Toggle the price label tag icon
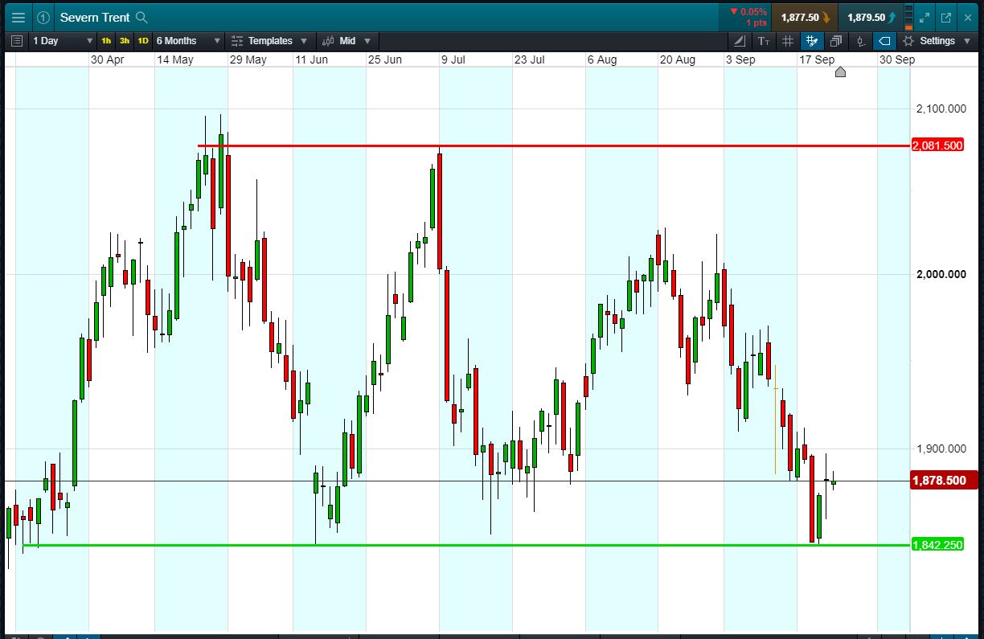The height and width of the screenshot is (639, 984). coord(884,41)
